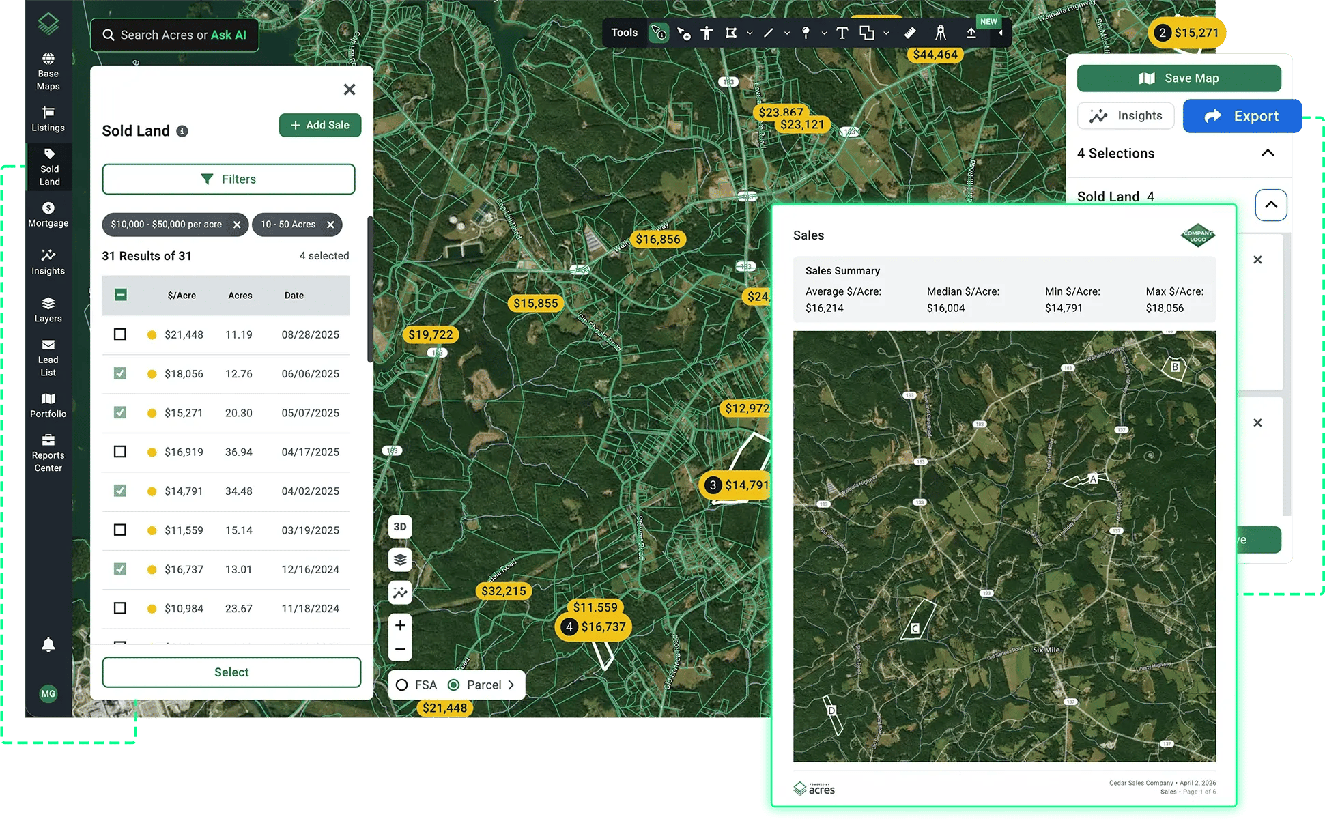Open Reports Center in sidebar
The image size is (1325, 819).
click(48, 453)
